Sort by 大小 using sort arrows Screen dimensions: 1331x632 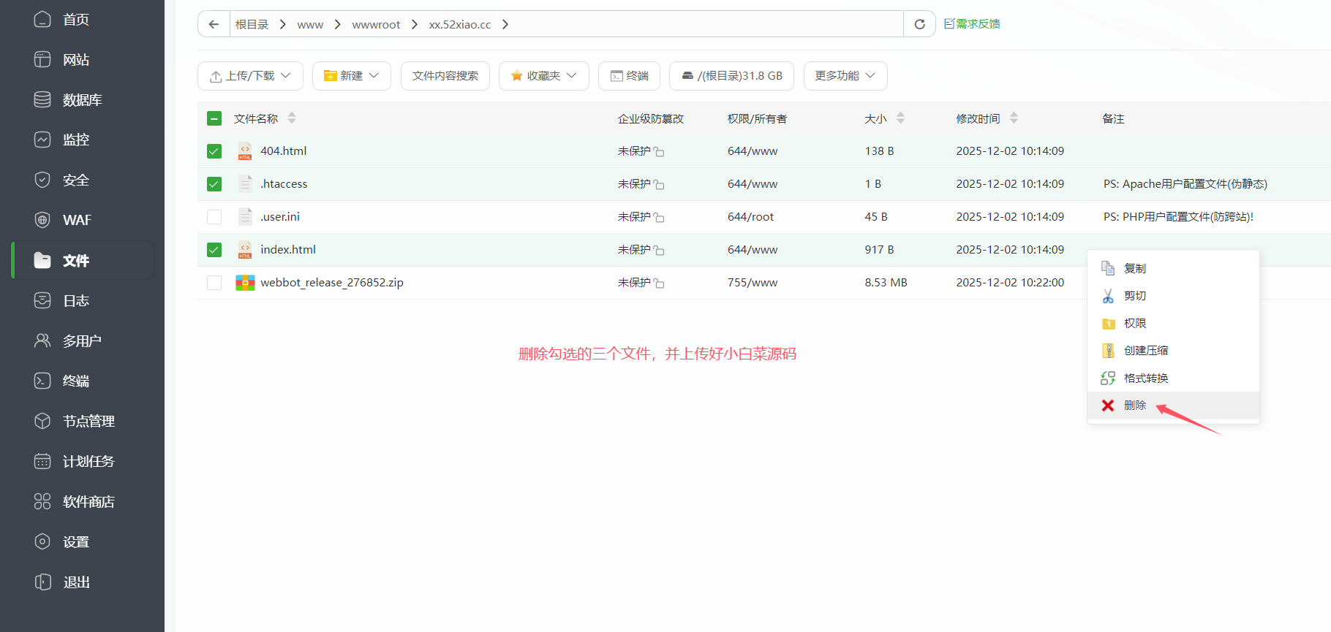coord(900,118)
